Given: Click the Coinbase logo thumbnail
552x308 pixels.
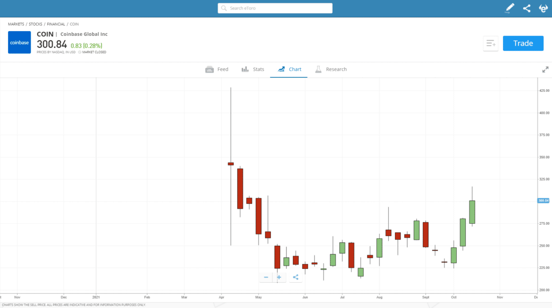Looking at the screenshot, I should [x=19, y=42].
